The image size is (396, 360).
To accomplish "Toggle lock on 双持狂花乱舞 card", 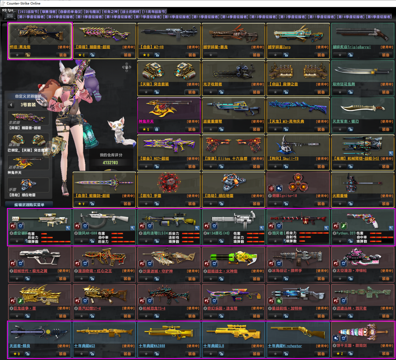I will point(351,92).
